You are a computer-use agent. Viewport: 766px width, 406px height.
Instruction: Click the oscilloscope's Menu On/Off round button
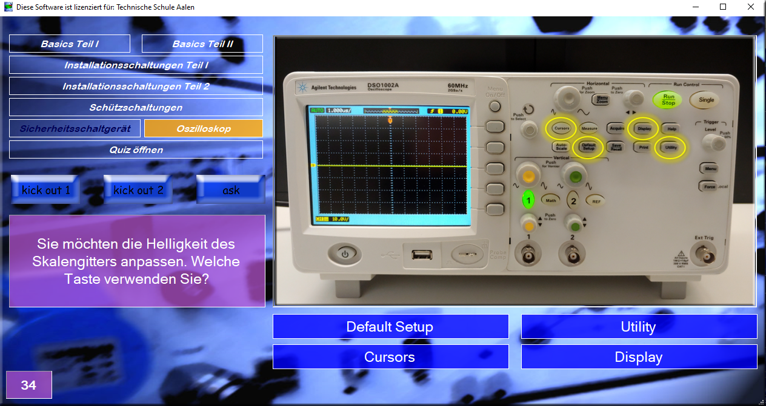coord(495,106)
